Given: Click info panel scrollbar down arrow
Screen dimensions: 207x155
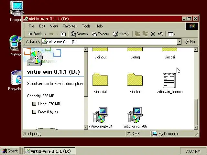Looking at the screenshot, I should (86, 127).
